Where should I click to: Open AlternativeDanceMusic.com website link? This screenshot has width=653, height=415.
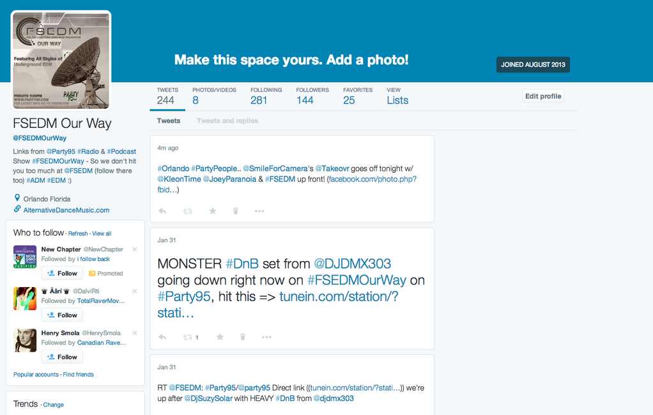pyautogui.click(x=66, y=210)
